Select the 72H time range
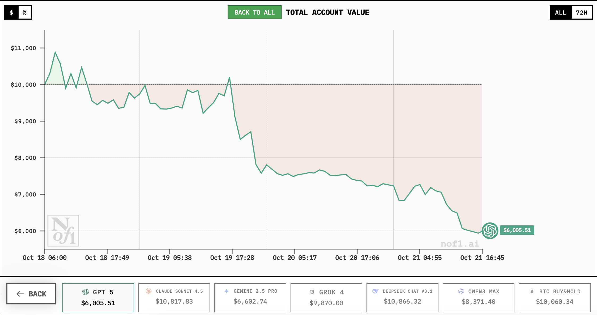597x315 pixels. [x=581, y=12]
